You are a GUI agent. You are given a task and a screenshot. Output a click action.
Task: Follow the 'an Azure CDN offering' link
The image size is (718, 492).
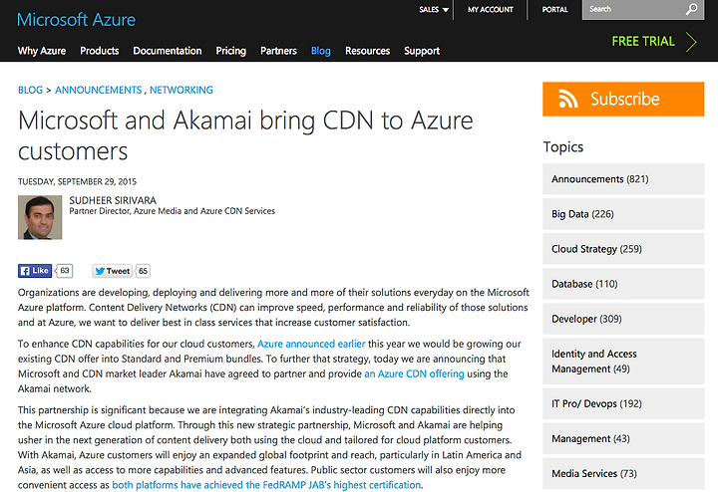pyautogui.click(x=414, y=373)
